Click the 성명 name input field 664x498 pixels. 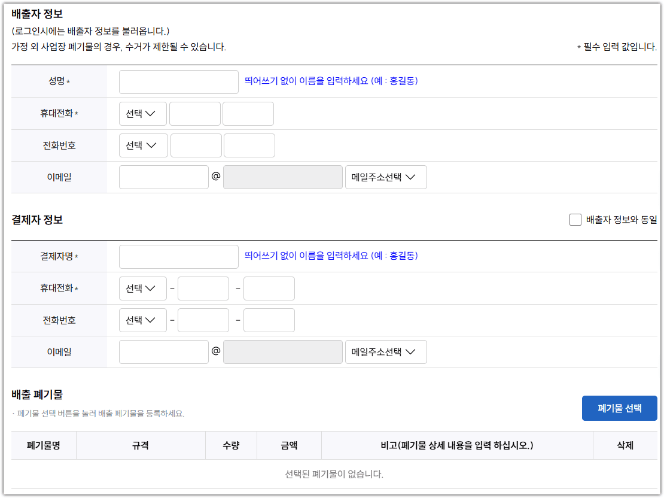[178, 81]
